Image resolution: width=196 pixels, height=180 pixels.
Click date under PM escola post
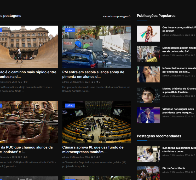click(80, 82)
